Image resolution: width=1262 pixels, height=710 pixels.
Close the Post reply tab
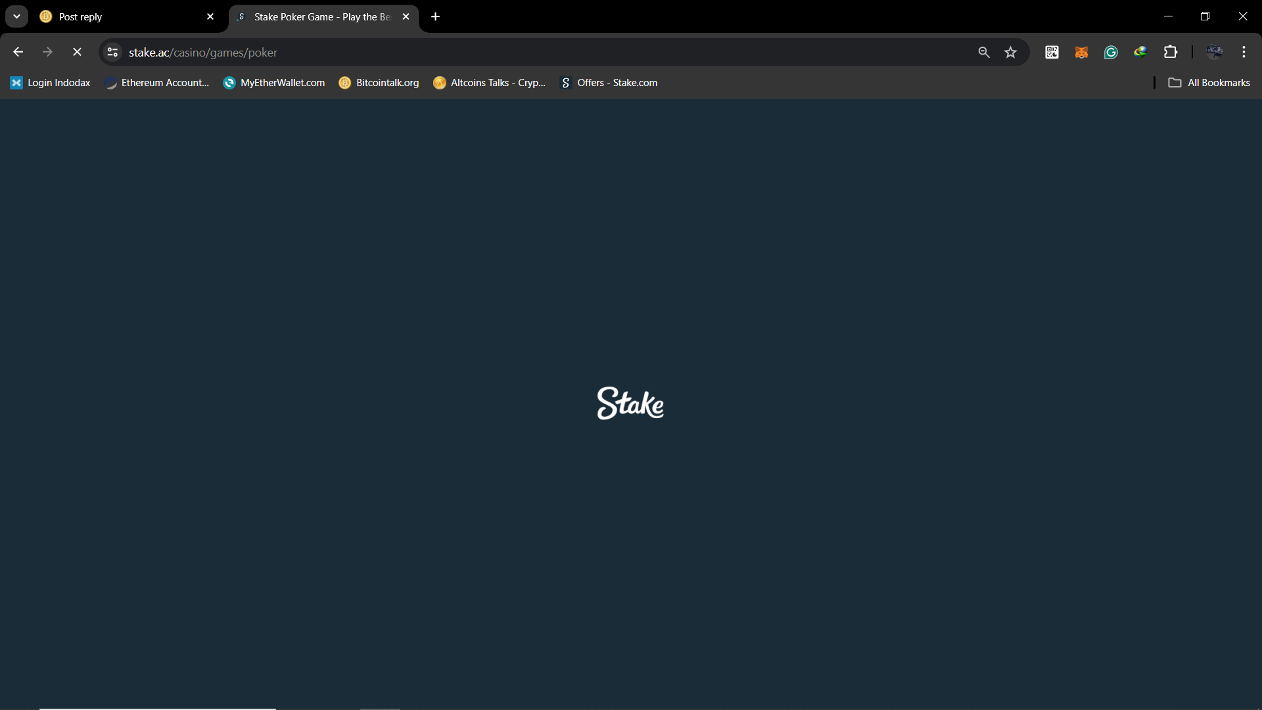click(210, 17)
